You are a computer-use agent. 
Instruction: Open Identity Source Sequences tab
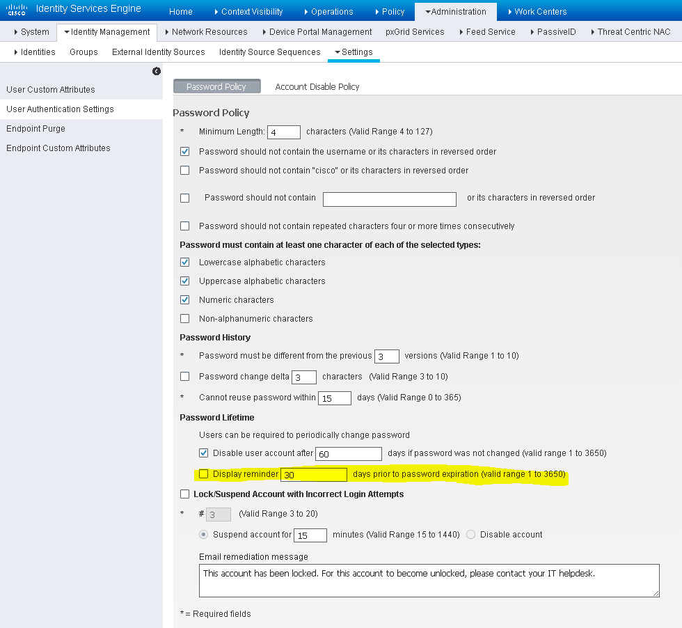(270, 52)
